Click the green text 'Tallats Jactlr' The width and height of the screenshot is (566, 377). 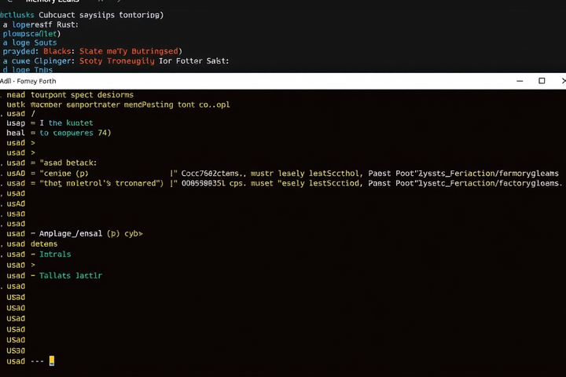click(x=71, y=276)
